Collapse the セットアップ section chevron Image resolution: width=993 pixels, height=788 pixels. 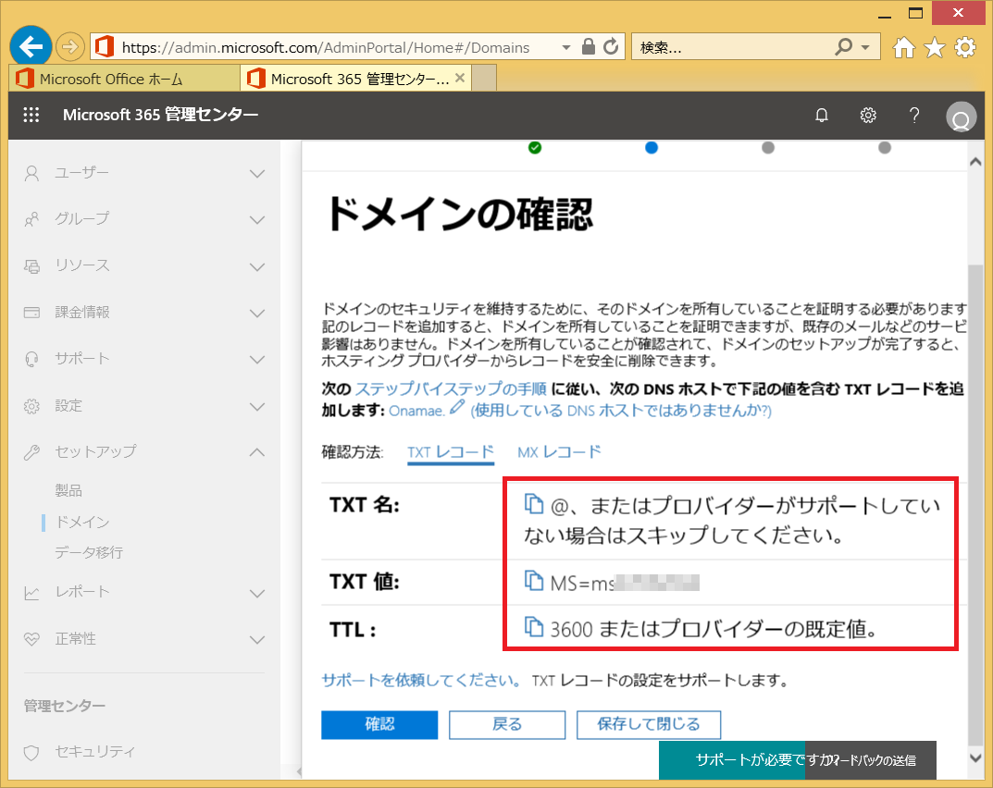[256, 452]
